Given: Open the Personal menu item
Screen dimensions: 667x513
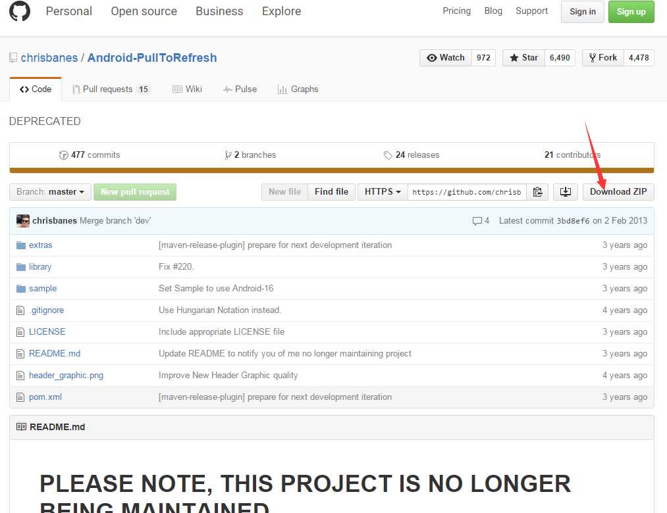Looking at the screenshot, I should tap(69, 11).
